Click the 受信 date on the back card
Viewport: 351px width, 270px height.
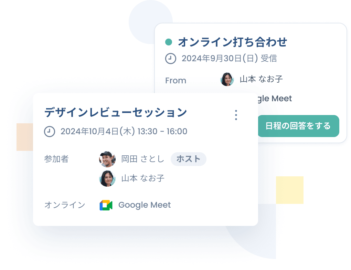click(229, 58)
